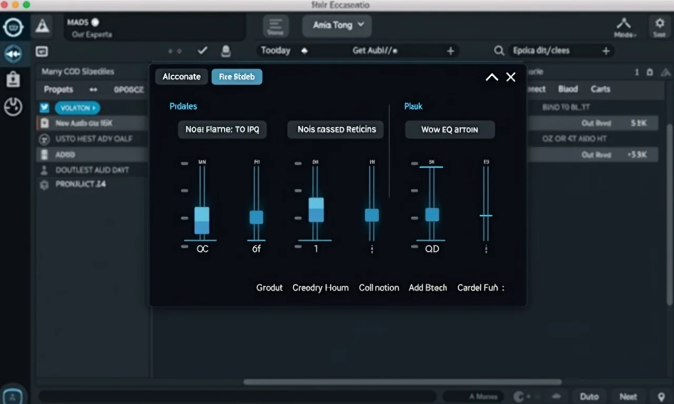Toggle the blue bird checkbox beside VOLATON
The height and width of the screenshot is (404, 674).
(x=44, y=107)
